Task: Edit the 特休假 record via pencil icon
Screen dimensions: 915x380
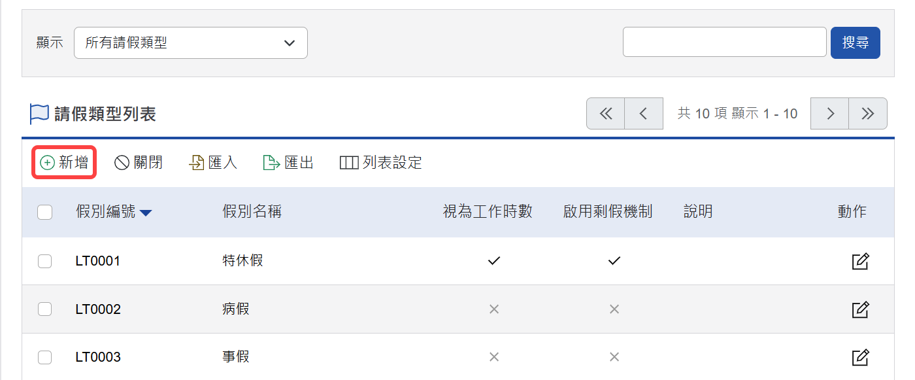Action: click(861, 260)
